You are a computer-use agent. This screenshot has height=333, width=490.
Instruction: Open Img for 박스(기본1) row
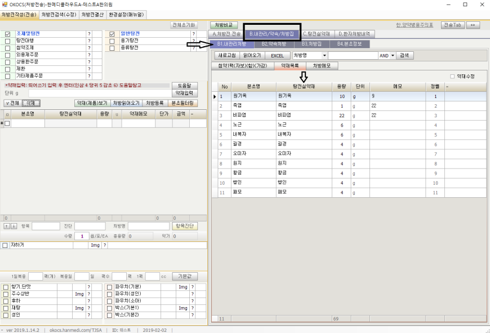[x=183, y=308]
